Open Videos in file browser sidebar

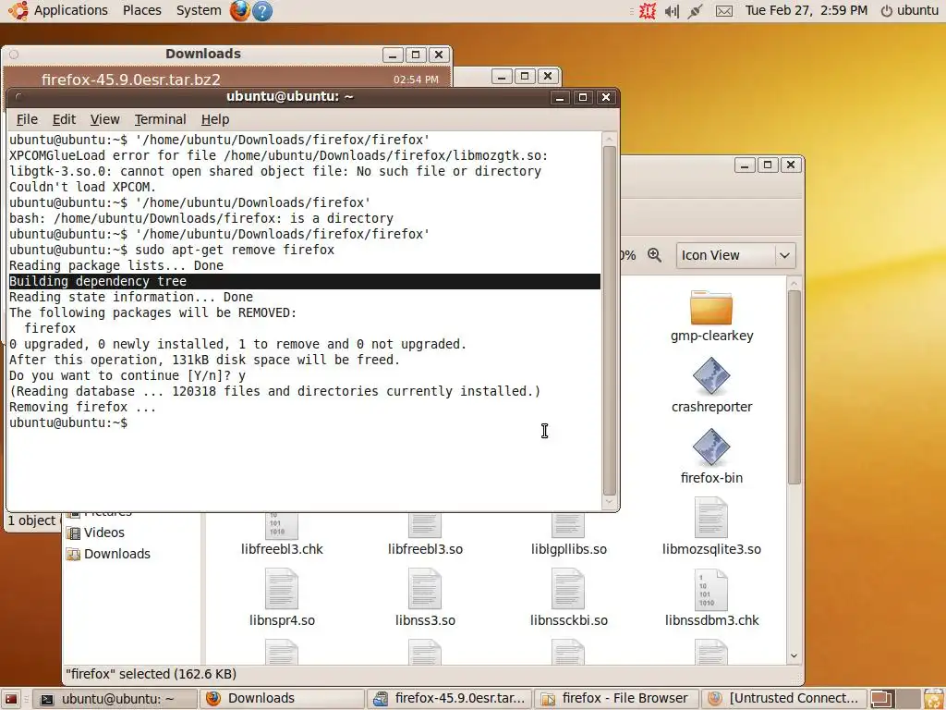pyautogui.click(x=104, y=532)
